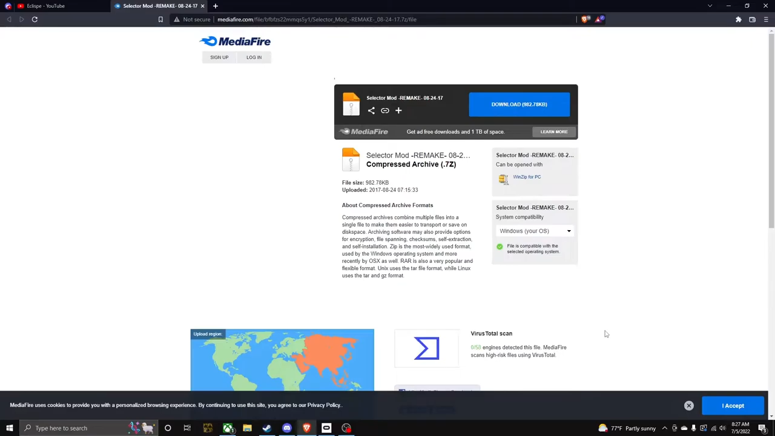Open Cortana from the taskbar
This screenshot has width=775, height=436.
(x=168, y=428)
